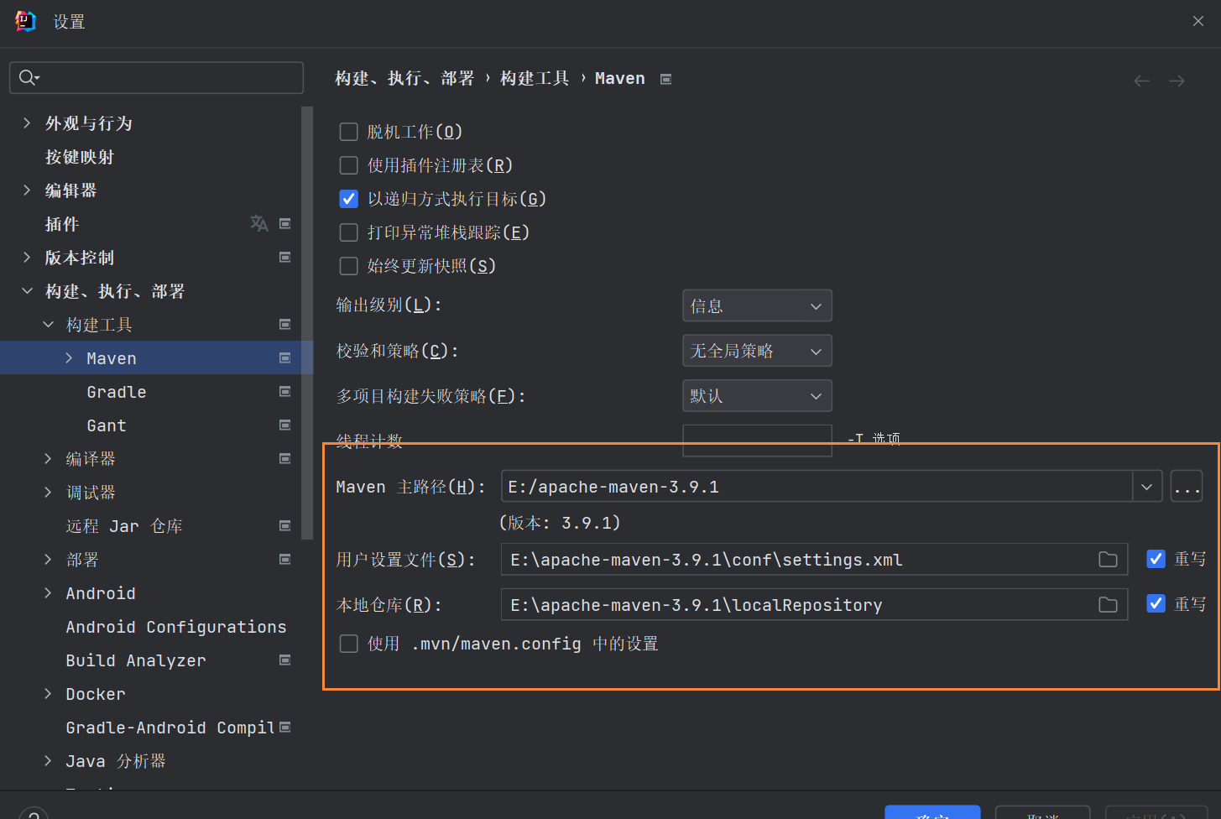
Task: Expand Maven tree node chevron
Action: pos(69,358)
